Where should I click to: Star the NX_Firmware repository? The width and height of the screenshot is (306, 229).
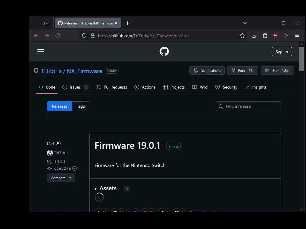point(277,70)
